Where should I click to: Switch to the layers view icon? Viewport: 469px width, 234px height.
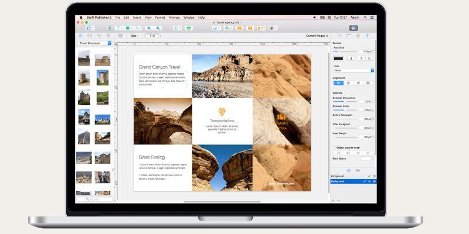[348, 170]
